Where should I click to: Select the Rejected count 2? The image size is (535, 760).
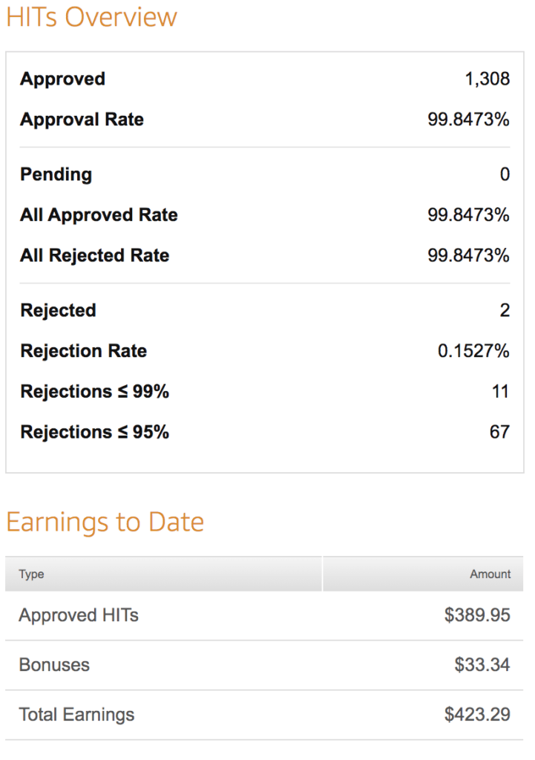pyautogui.click(x=505, y=311)
